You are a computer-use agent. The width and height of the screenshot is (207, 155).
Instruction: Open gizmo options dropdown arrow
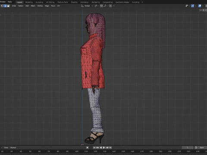(195, 6)
